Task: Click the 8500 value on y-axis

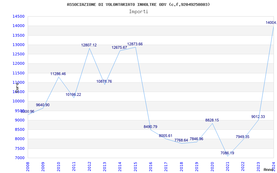Action: 19,129
